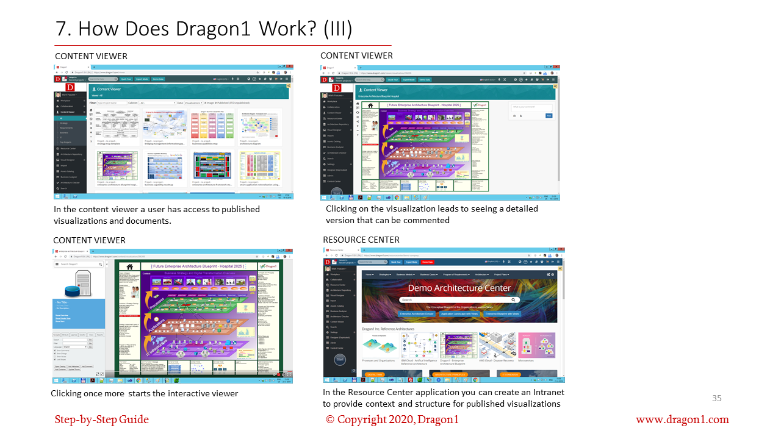Screen dimensions: 781x439
Task: Toggle the Image checkbox in Content Viewer filter
Action: pos(205,103)
